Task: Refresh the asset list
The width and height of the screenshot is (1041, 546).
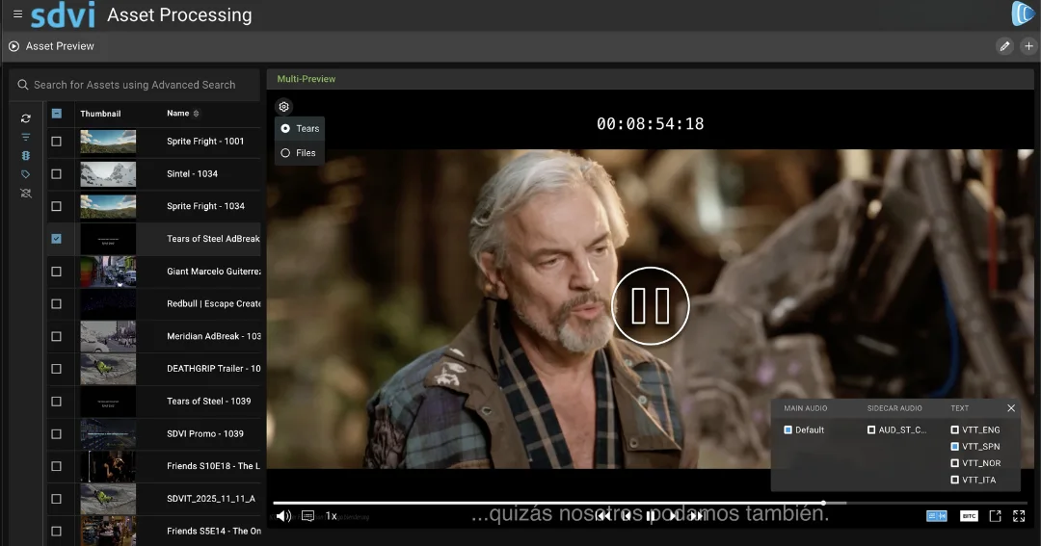Action: click(x=26, y=118)
